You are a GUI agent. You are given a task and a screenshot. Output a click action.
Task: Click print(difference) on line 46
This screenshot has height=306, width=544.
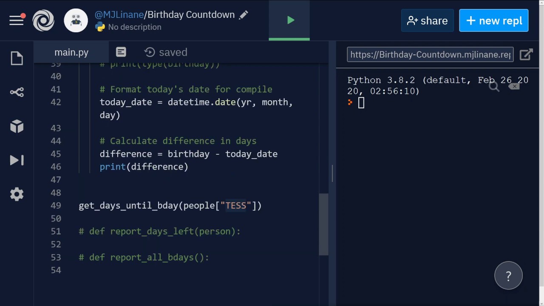click(x=144, y=167)
